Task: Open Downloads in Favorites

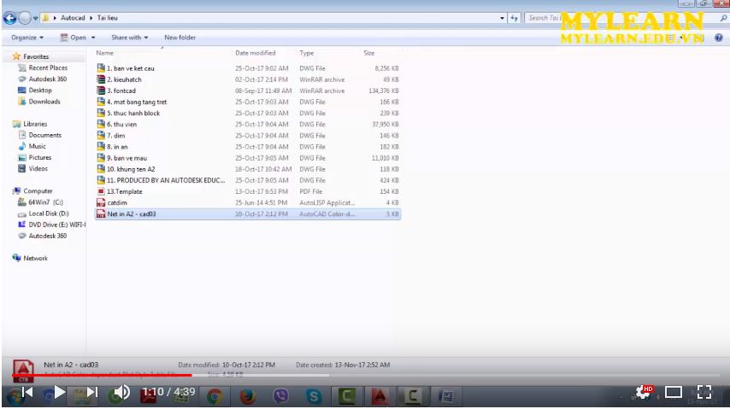Action: click(44, 102)
